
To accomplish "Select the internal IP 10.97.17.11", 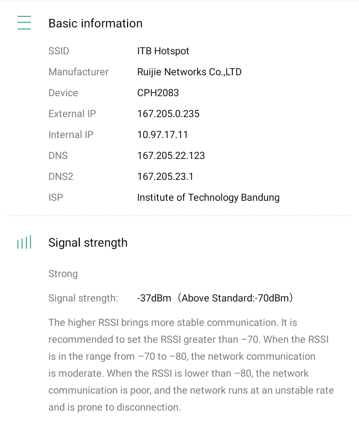I will point(163,135).
